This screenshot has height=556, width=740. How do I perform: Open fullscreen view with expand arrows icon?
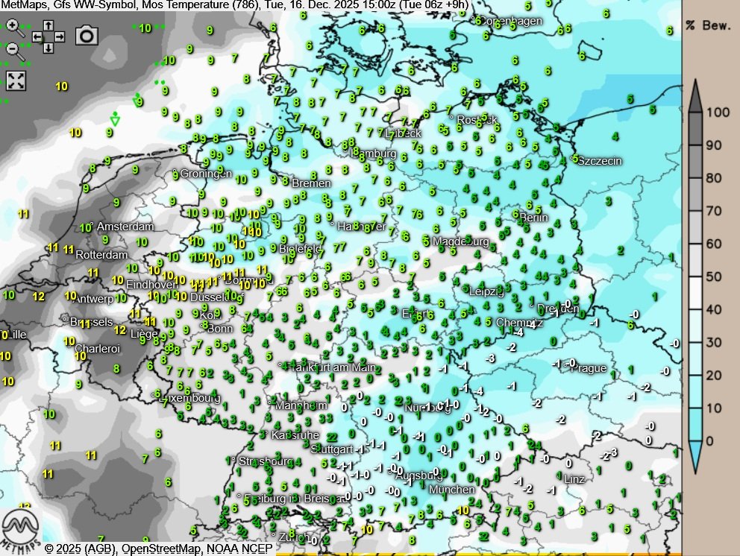coord(16,80)
